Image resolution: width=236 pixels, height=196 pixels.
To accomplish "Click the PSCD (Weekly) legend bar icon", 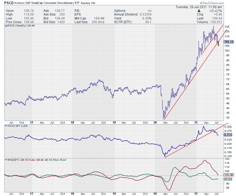I will (x=6, y=26).
